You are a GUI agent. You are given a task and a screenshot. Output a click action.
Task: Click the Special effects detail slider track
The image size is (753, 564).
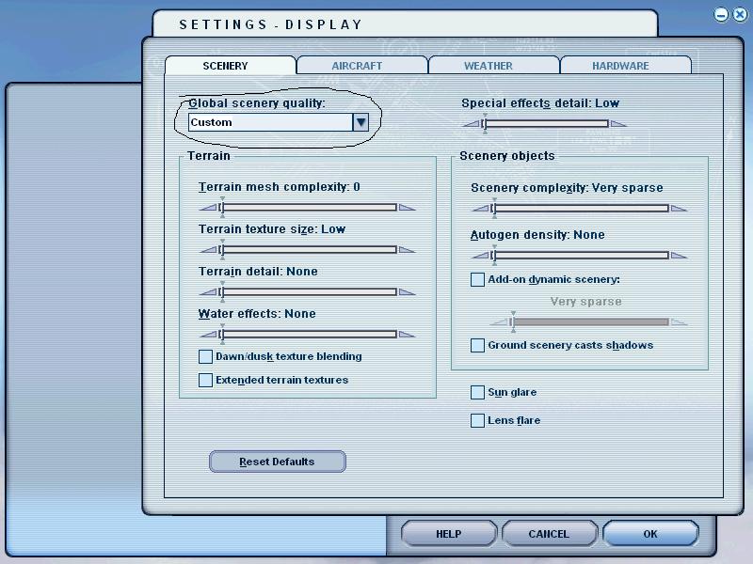click(x=546, y=124)
